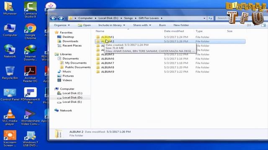Viewport: 268px width, 150px height.
Task: Open the Munawar user folder icon
Action: tap(10, 8)
